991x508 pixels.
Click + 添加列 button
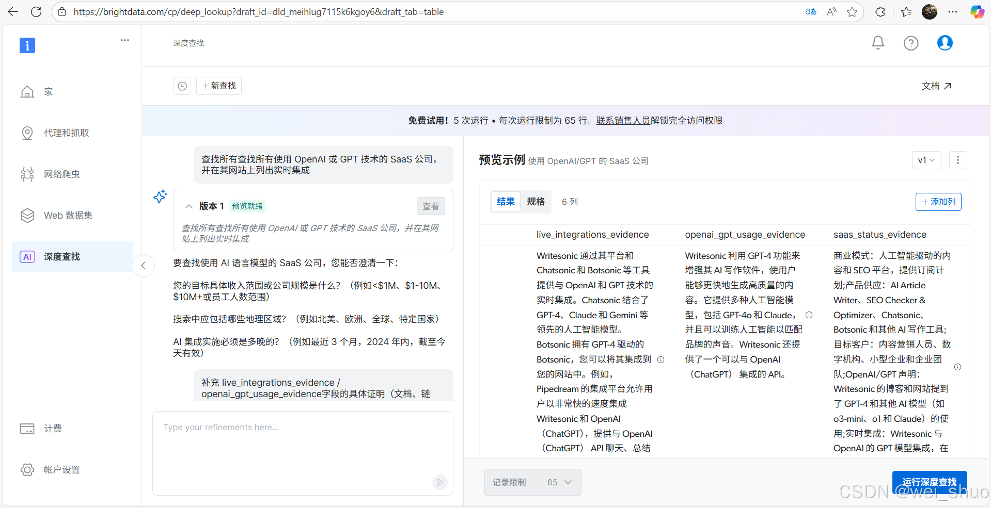point(938,202)
